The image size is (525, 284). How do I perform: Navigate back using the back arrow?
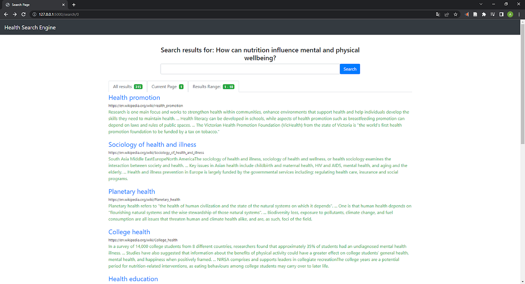(x=6, y=14)
